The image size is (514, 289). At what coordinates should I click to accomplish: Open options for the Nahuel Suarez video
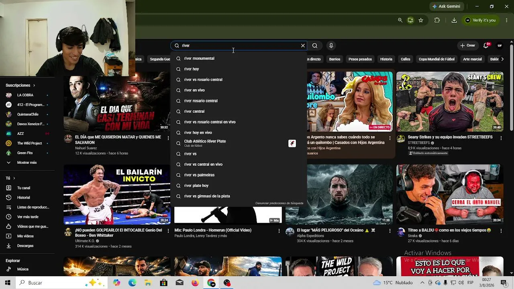[x=168, y=138]
